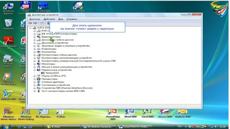Select Контроллеры универсальной последовательной шины USB

(x=78, y=61)
